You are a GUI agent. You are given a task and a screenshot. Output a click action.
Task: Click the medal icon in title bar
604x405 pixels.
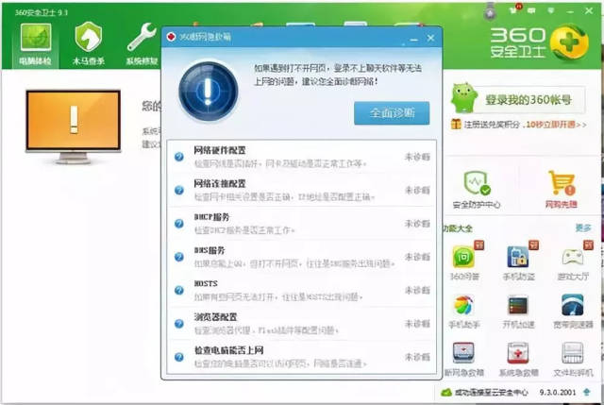point(490,11)
